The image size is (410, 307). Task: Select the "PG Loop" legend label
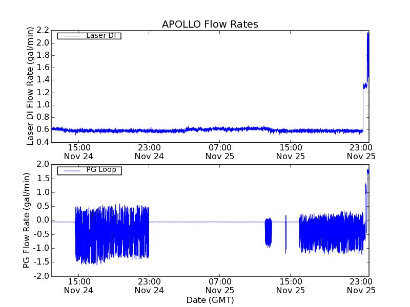(101, 170)
